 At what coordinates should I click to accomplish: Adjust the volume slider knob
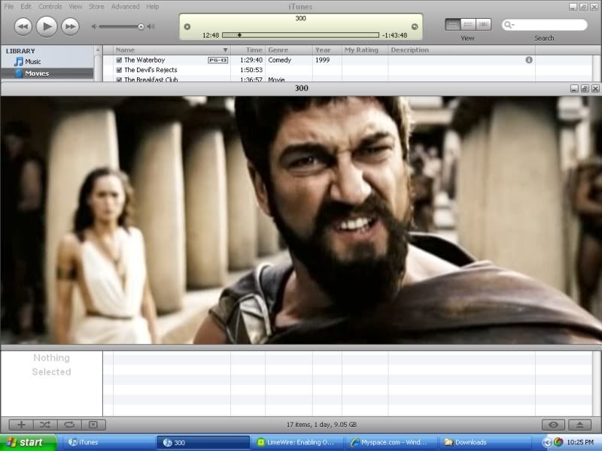(141, 26)
